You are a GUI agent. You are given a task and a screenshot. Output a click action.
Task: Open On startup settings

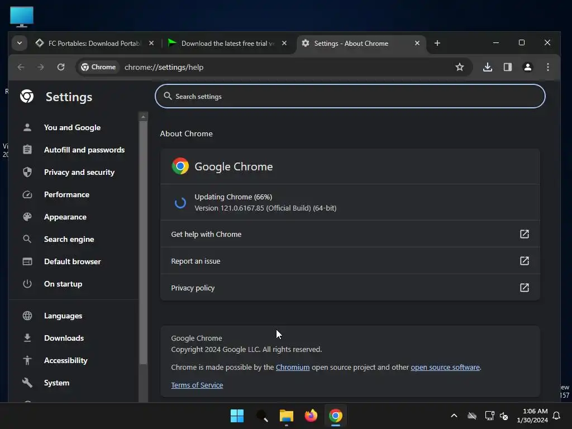63,284
